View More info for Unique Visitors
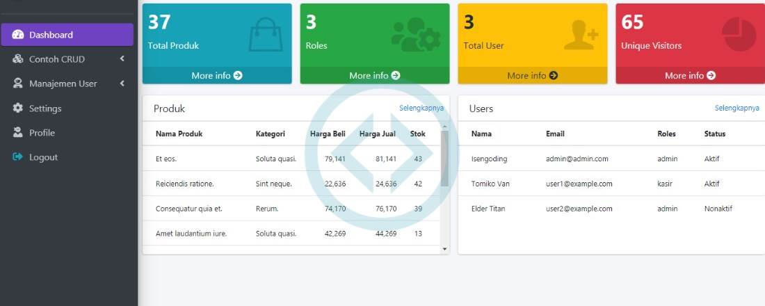This screenshot has width=765, height=306. pos(690,75)
